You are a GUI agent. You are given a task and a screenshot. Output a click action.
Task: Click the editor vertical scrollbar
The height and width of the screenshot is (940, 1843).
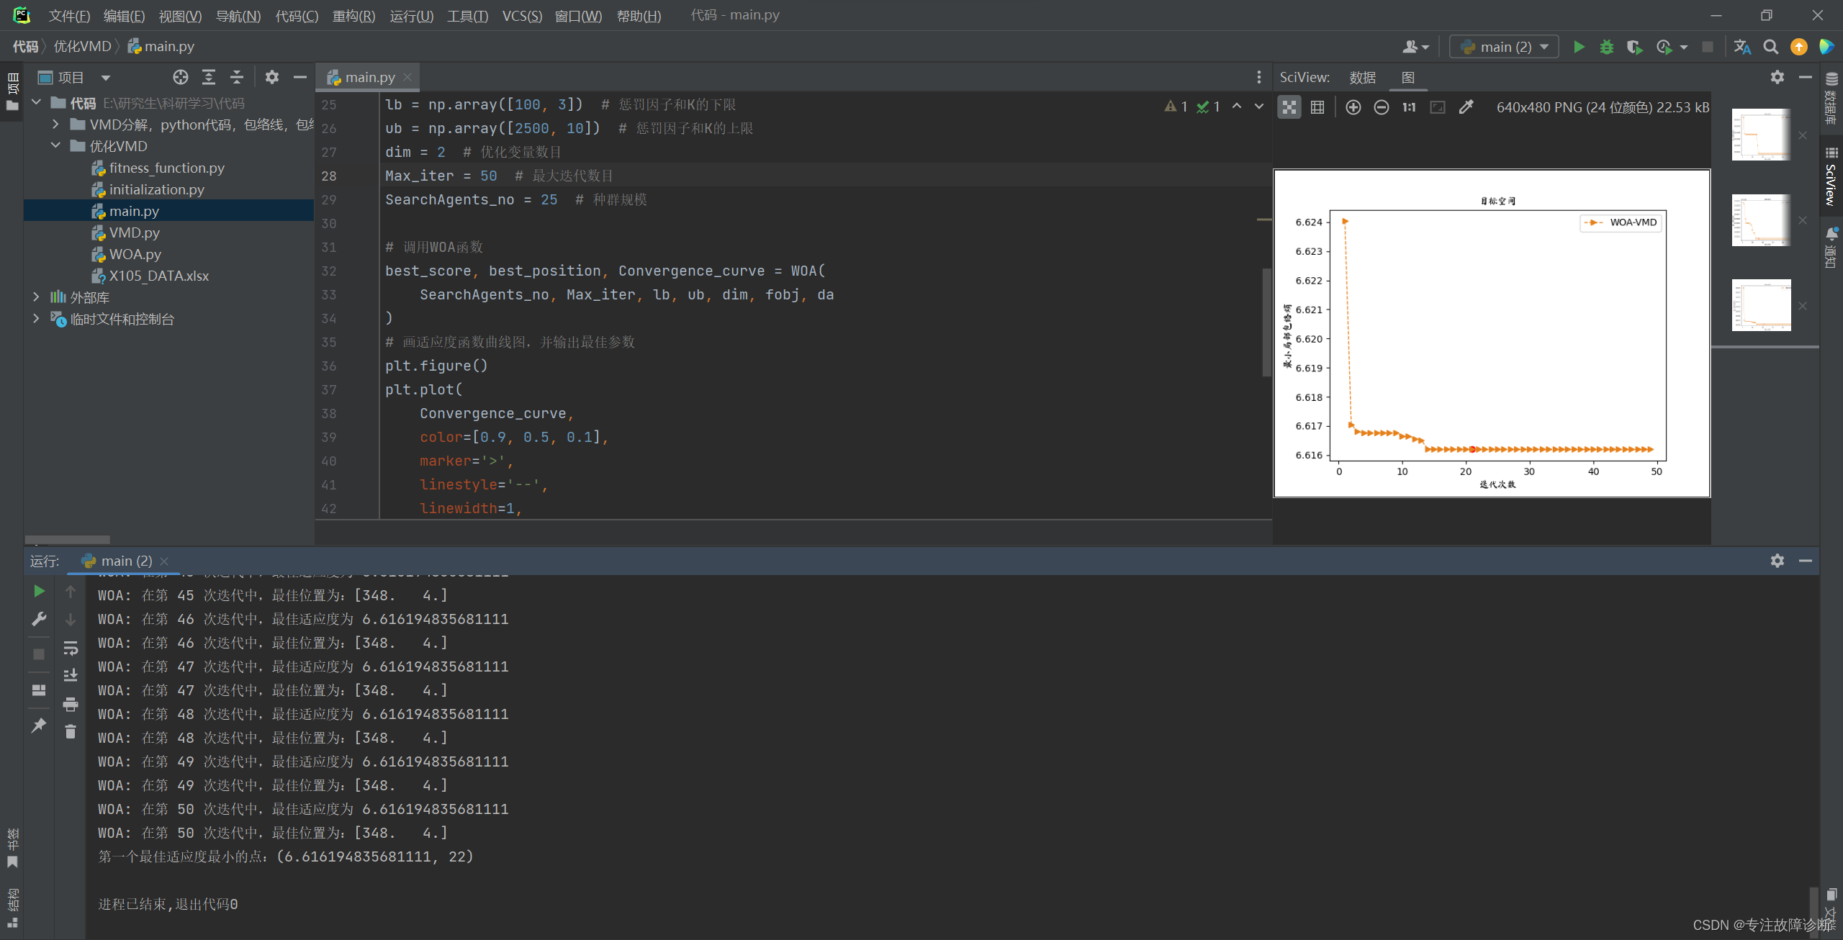tap(1266, 322)
